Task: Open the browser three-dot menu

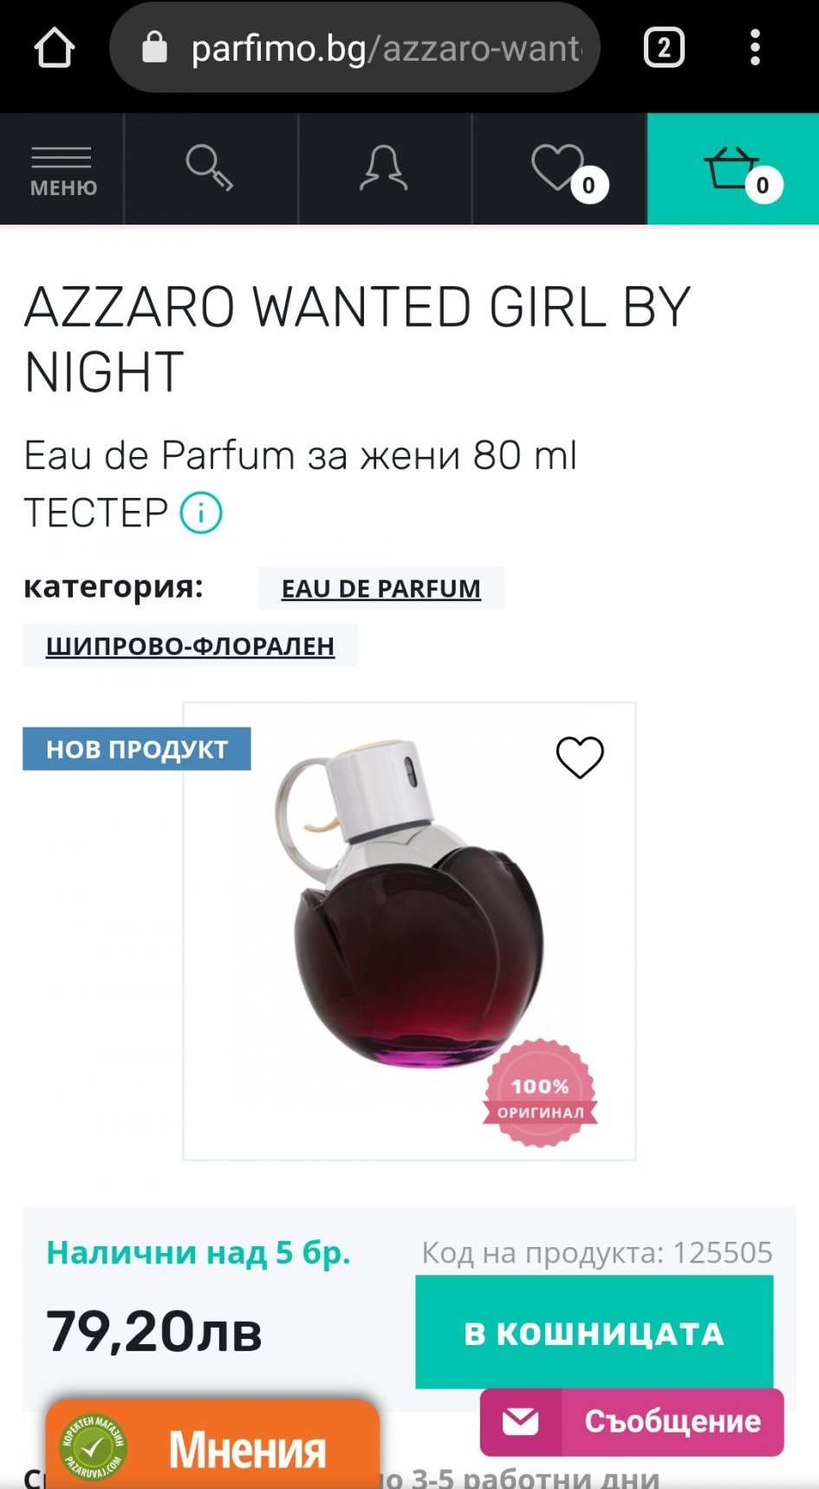Action: [755, 48]
